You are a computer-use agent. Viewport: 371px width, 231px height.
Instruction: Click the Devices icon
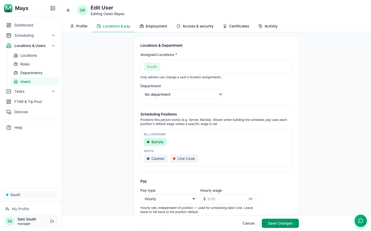[9, 112]
